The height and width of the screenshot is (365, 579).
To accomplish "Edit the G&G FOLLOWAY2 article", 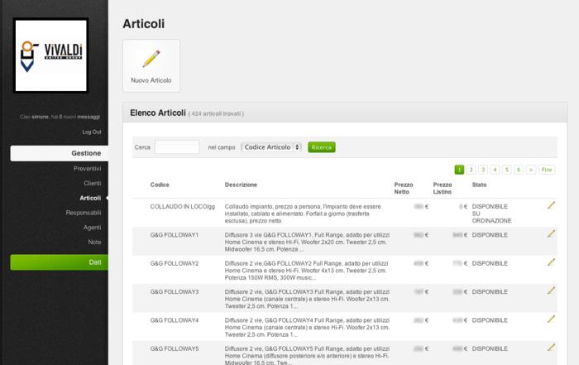I will [551, 262].
